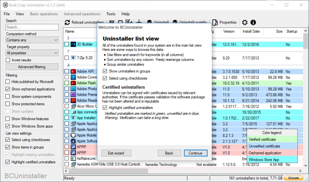Screen dimensions: 309x182
Task: Open Properties from the toolbar
Action: [224, 22]
